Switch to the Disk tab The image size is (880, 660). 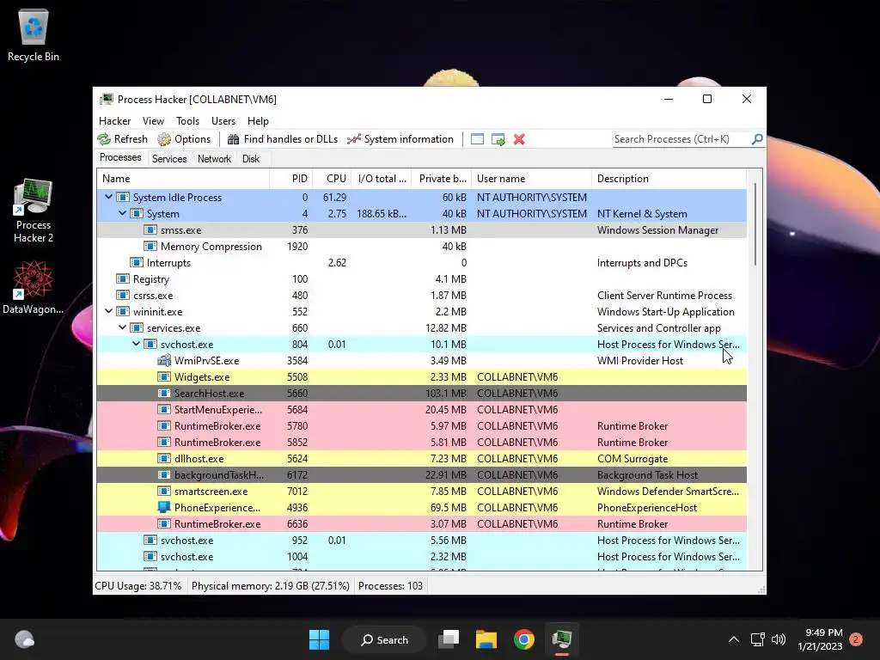click(251, 159)
